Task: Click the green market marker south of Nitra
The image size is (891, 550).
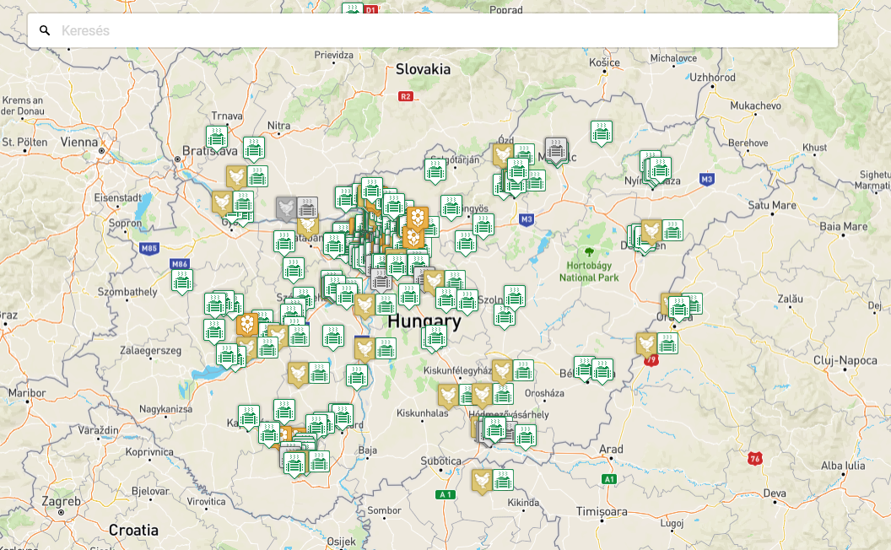Action: [x=254, y=148]
